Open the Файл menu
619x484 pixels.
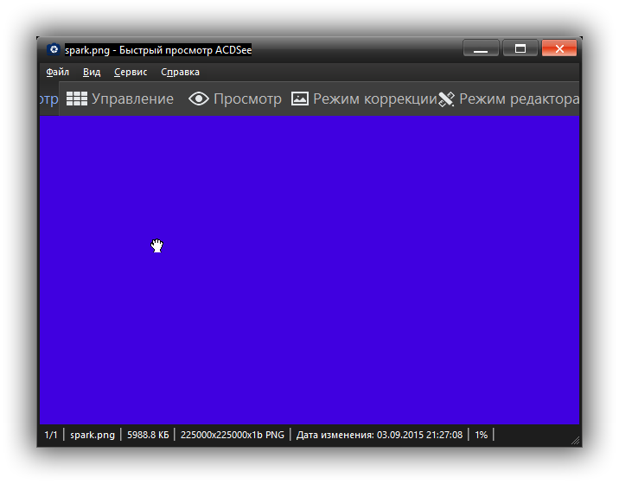[58, 73]
